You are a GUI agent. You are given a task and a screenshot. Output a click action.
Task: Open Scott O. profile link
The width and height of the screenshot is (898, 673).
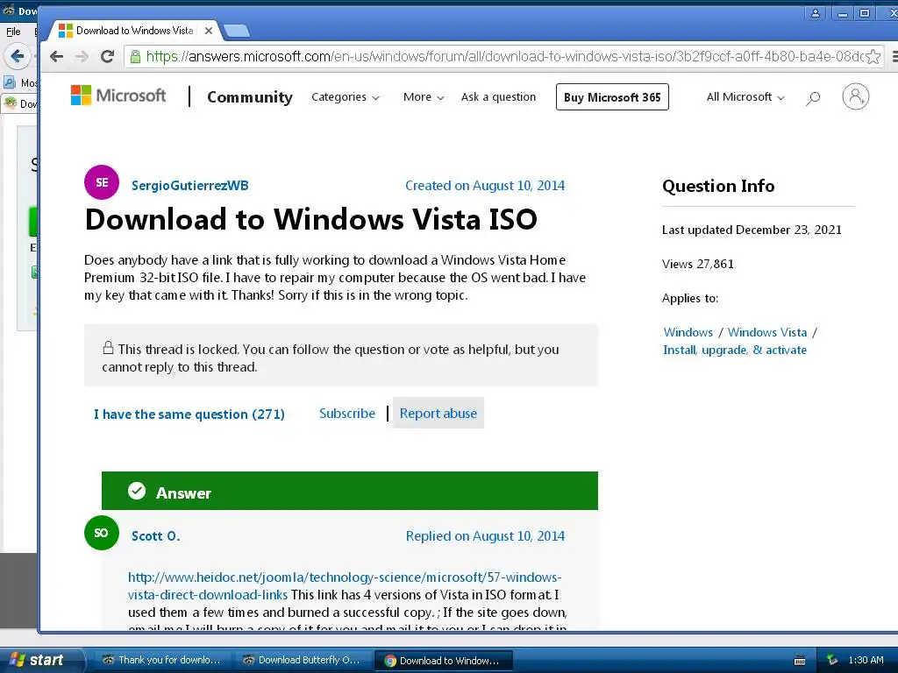click(156, 536)
